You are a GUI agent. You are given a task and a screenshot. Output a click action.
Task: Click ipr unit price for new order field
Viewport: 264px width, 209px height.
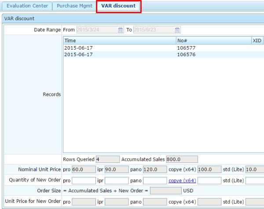pyautogui.click(x=117, y=202)
